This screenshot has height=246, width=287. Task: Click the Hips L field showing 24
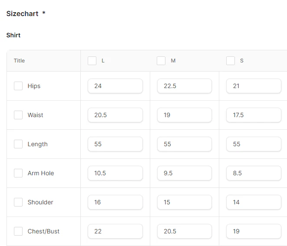(115, 86)
